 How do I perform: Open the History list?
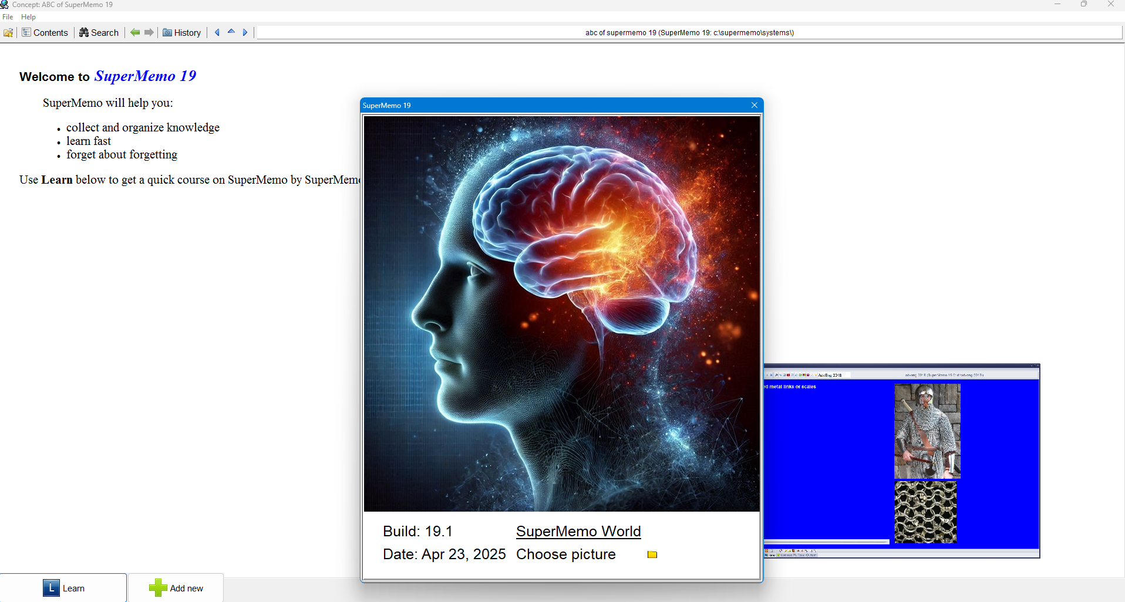(182, 32)
